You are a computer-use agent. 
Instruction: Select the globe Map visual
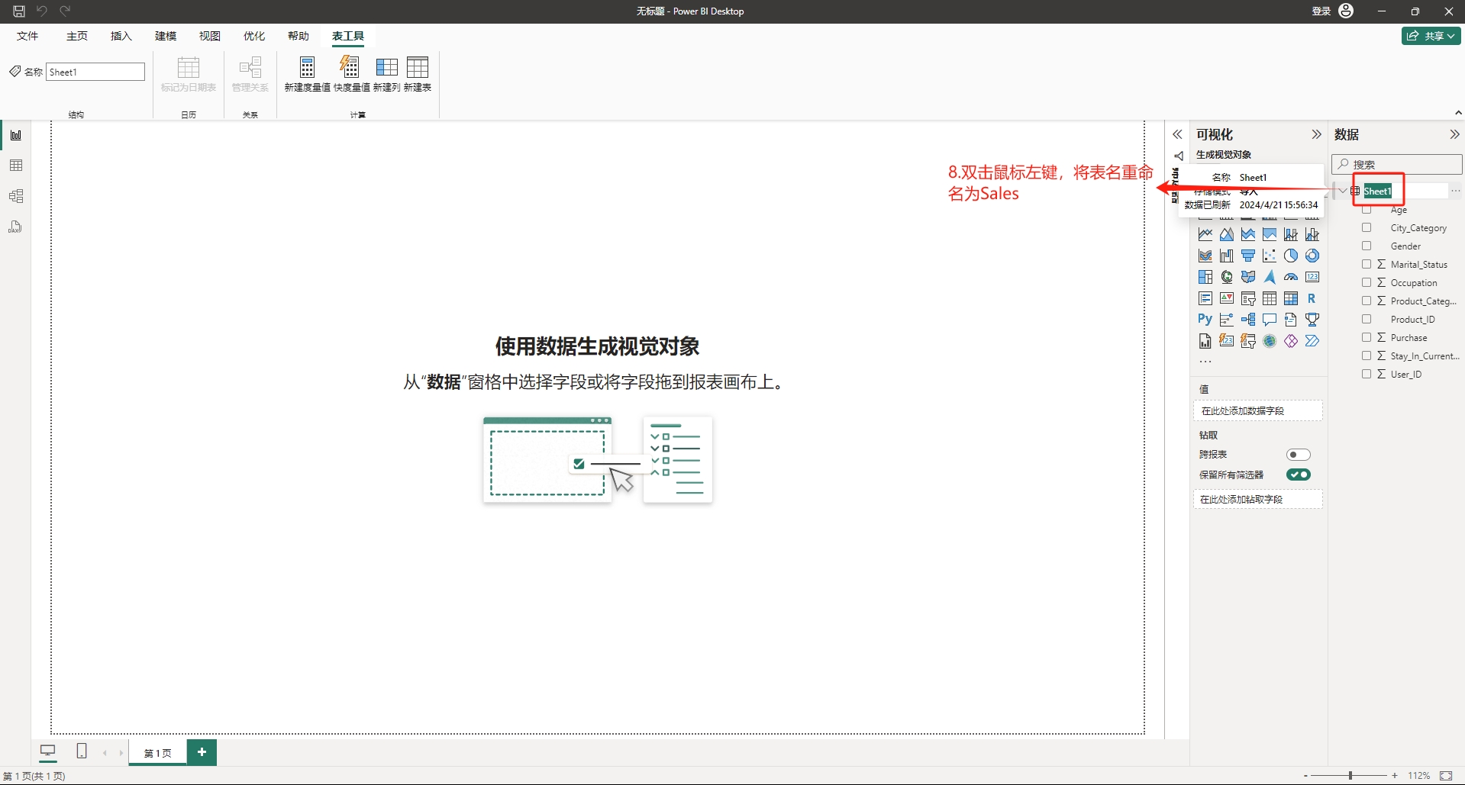click(x=1227, y=277)
